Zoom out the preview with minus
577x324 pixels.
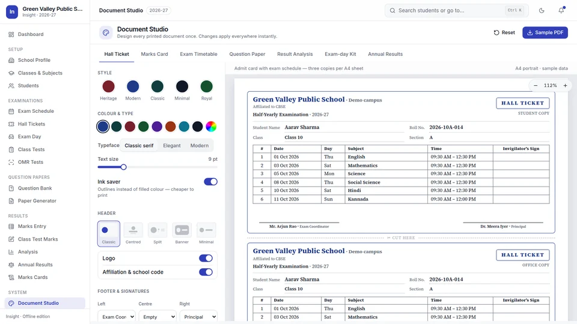click(x=536, y=85)
